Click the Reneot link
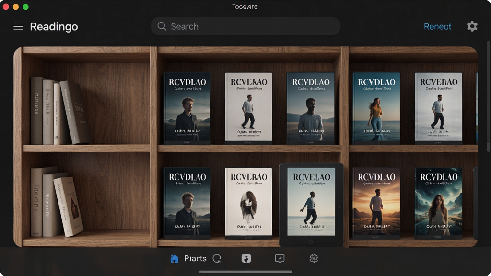491x276 pixels. pyautogui.click(x=437, y=27)
